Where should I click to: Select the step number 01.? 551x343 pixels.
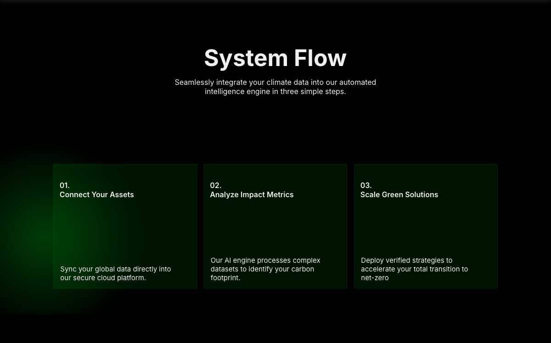[x=65, y=185]
